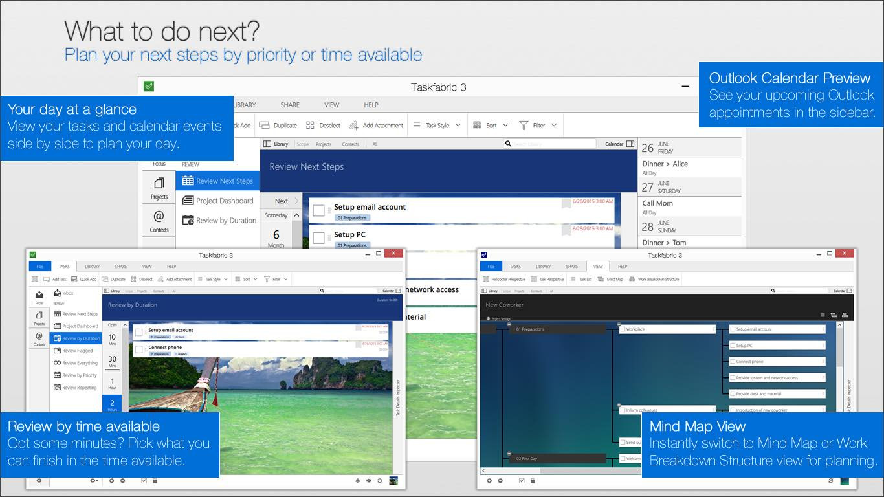Open FILE tab in bottom-left window
Viewport: 884px width, 497px height.
[x=39, y=266]
